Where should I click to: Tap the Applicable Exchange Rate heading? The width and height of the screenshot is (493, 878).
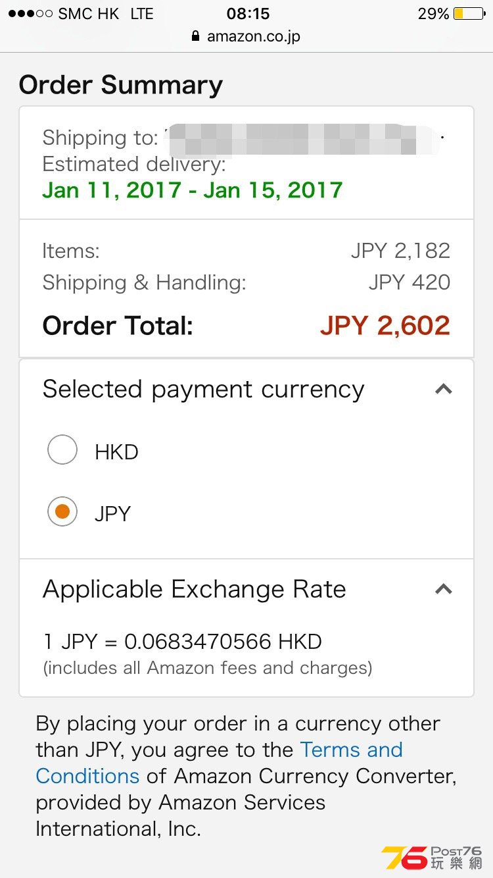point(194,590)
